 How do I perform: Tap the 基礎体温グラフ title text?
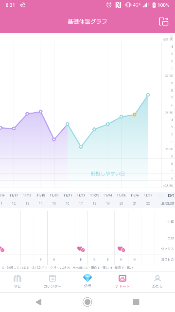[87, 21]
